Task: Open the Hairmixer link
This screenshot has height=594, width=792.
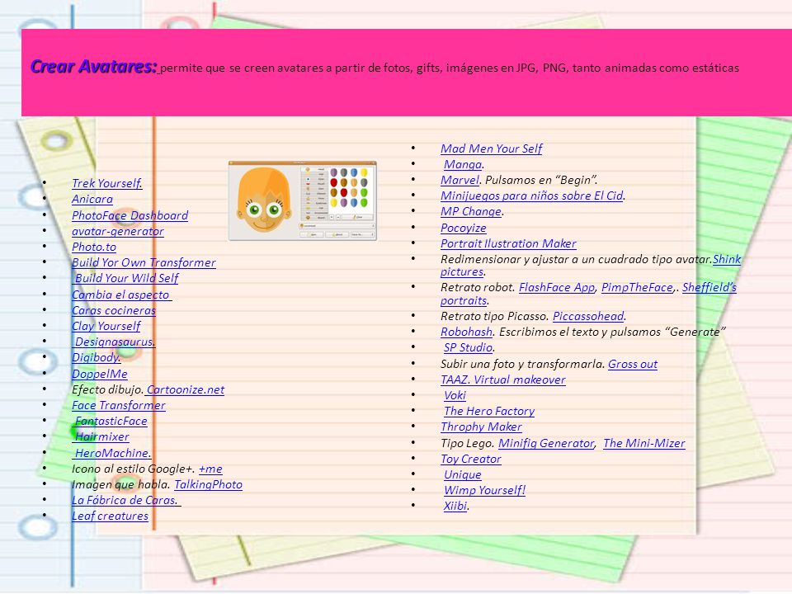Action: click(x=102, y=436)
